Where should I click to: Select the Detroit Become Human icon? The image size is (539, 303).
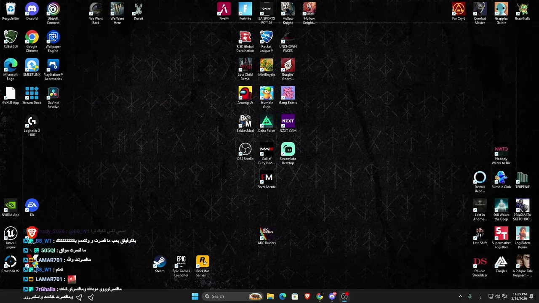[480, 182]
